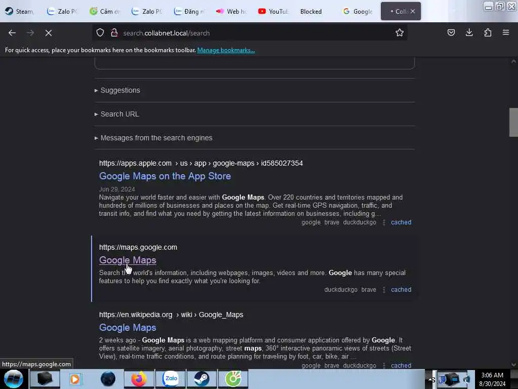The image size is (518, 389).
Task: Close the current Coll tab
Action: (x=413, y=12)
